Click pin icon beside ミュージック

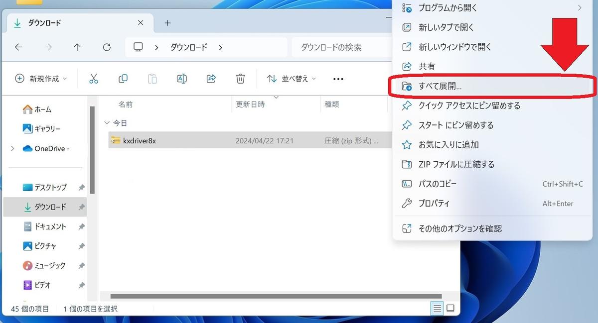coord(81,266)
